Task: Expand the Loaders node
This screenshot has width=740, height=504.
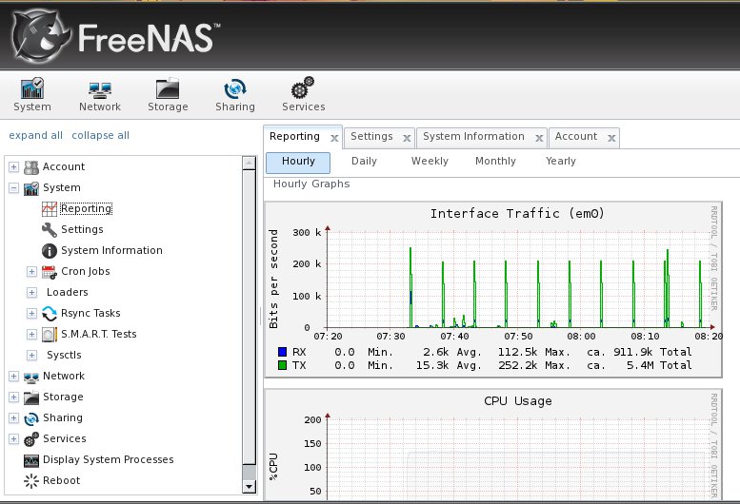Action: coord(31,293)
